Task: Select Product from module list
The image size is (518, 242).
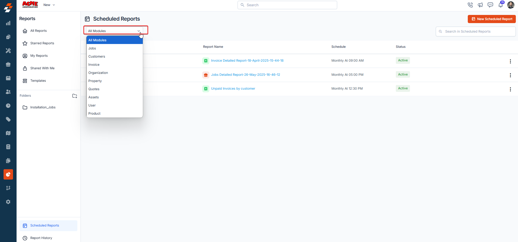Action: coord(115,114)
